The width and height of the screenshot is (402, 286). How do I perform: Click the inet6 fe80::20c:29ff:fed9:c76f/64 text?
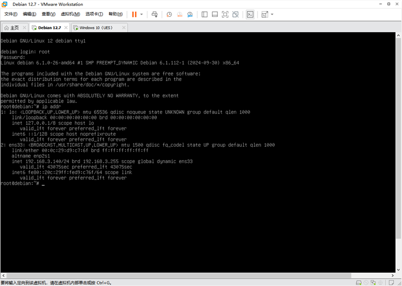pos(57,172)
